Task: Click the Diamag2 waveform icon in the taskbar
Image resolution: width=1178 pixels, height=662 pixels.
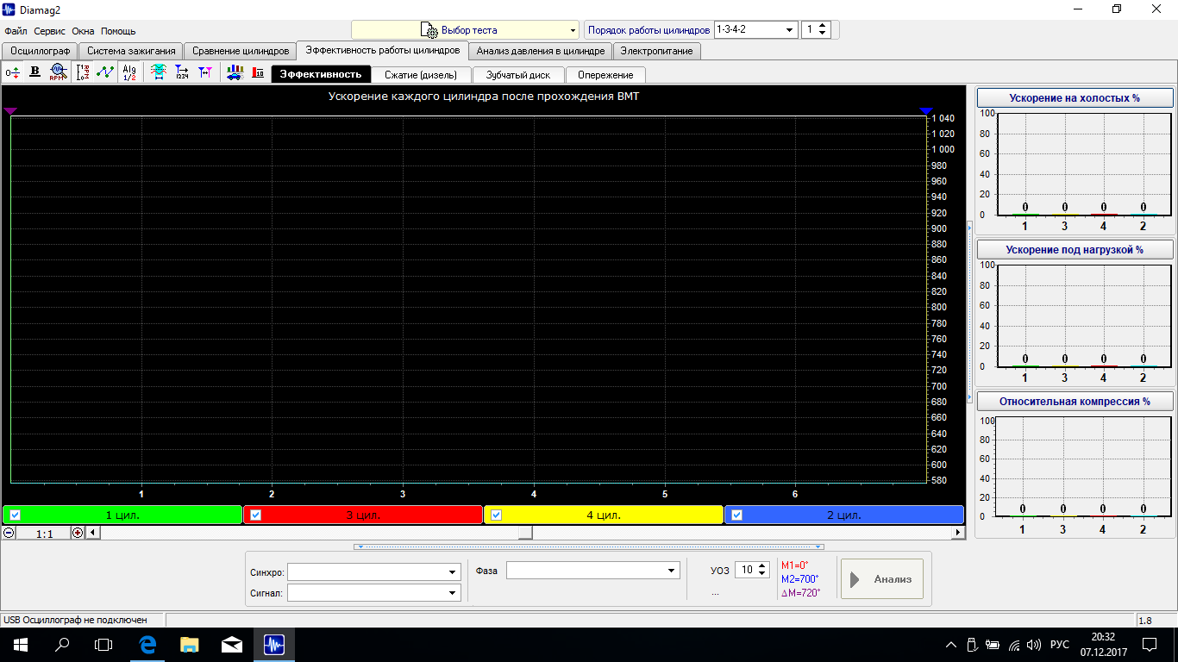Action: [273, 644]
